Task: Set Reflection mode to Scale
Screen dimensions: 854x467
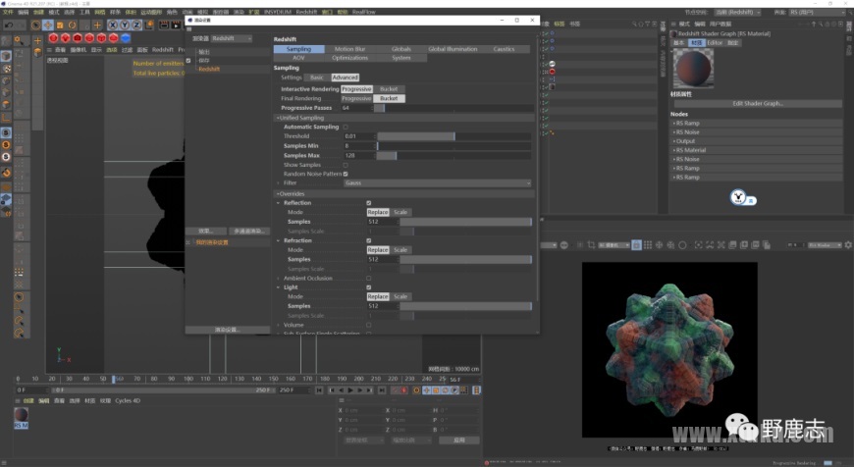Action: [400, 212]
